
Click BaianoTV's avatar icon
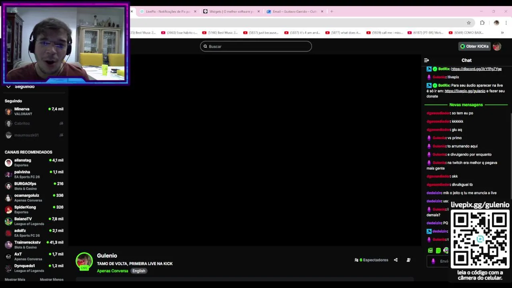[8, 221]
